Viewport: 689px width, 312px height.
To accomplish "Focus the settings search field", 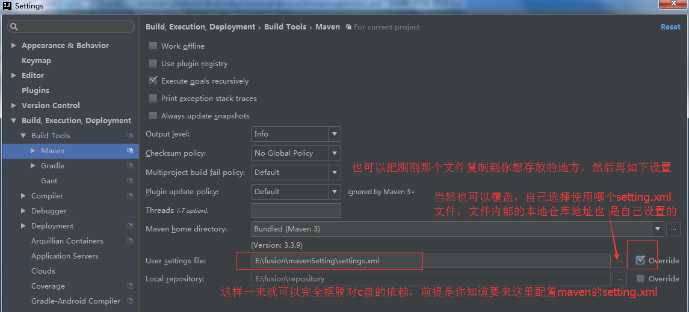I will point(71,27).
